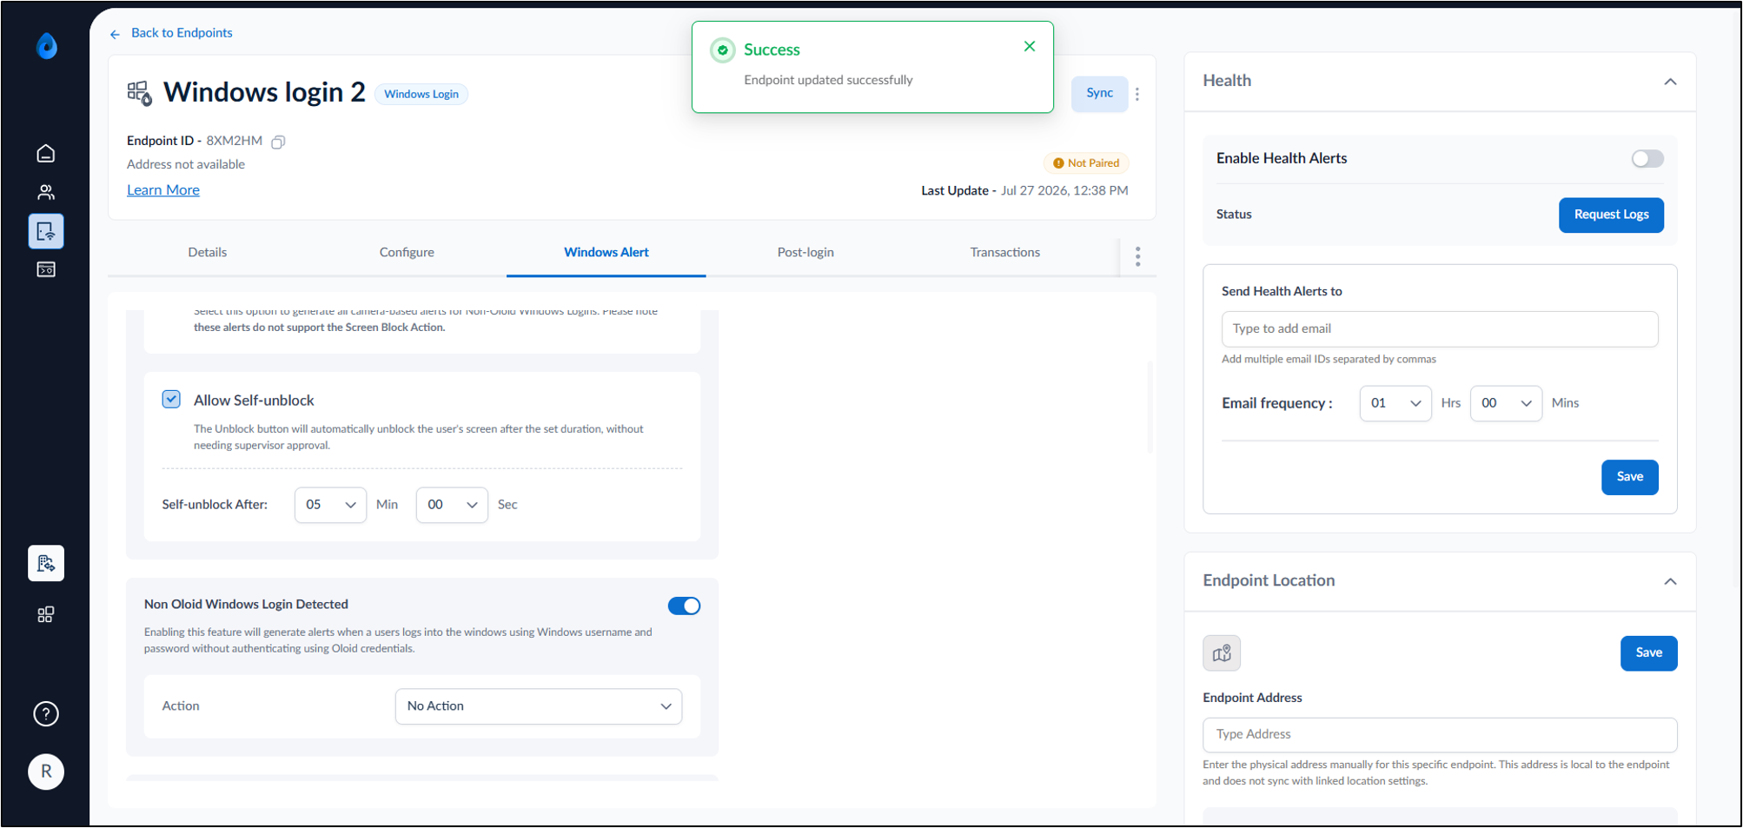Switch to the Configure tab
This screenshot has height=828, width=1743.
(407, 252)
